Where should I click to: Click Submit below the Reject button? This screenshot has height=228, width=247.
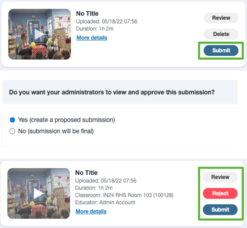click(220, 210)
